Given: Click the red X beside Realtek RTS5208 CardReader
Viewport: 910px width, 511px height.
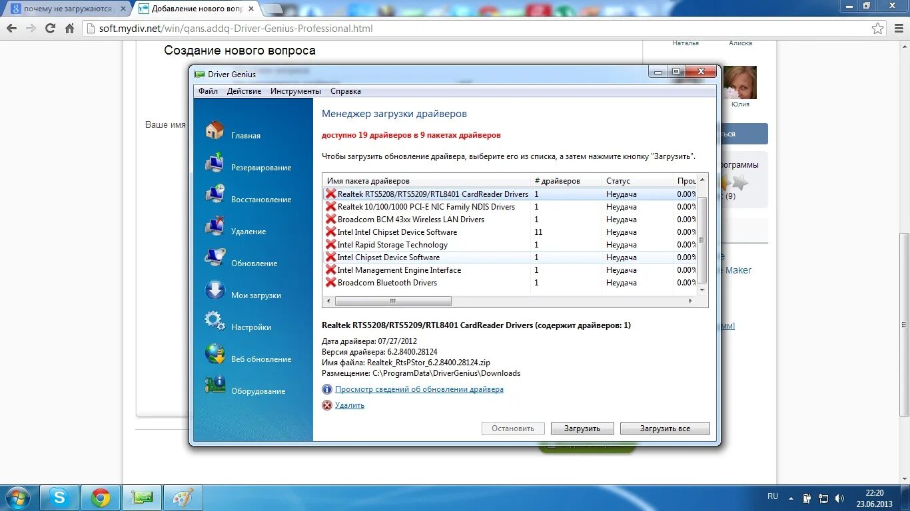Looking at the screenshot, I should [x=330, y=194].
